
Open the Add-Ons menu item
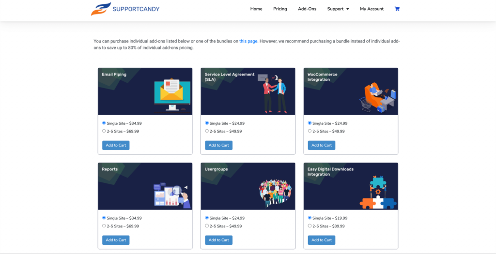click(307, 9)
